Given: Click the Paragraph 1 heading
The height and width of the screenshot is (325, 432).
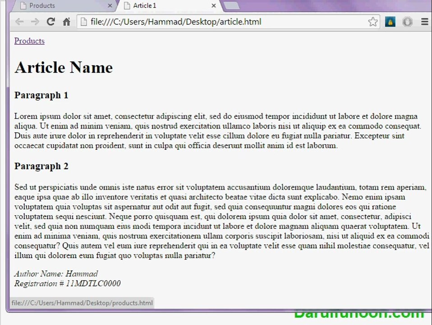Looking at the screenshot, I should coord(41,95).
